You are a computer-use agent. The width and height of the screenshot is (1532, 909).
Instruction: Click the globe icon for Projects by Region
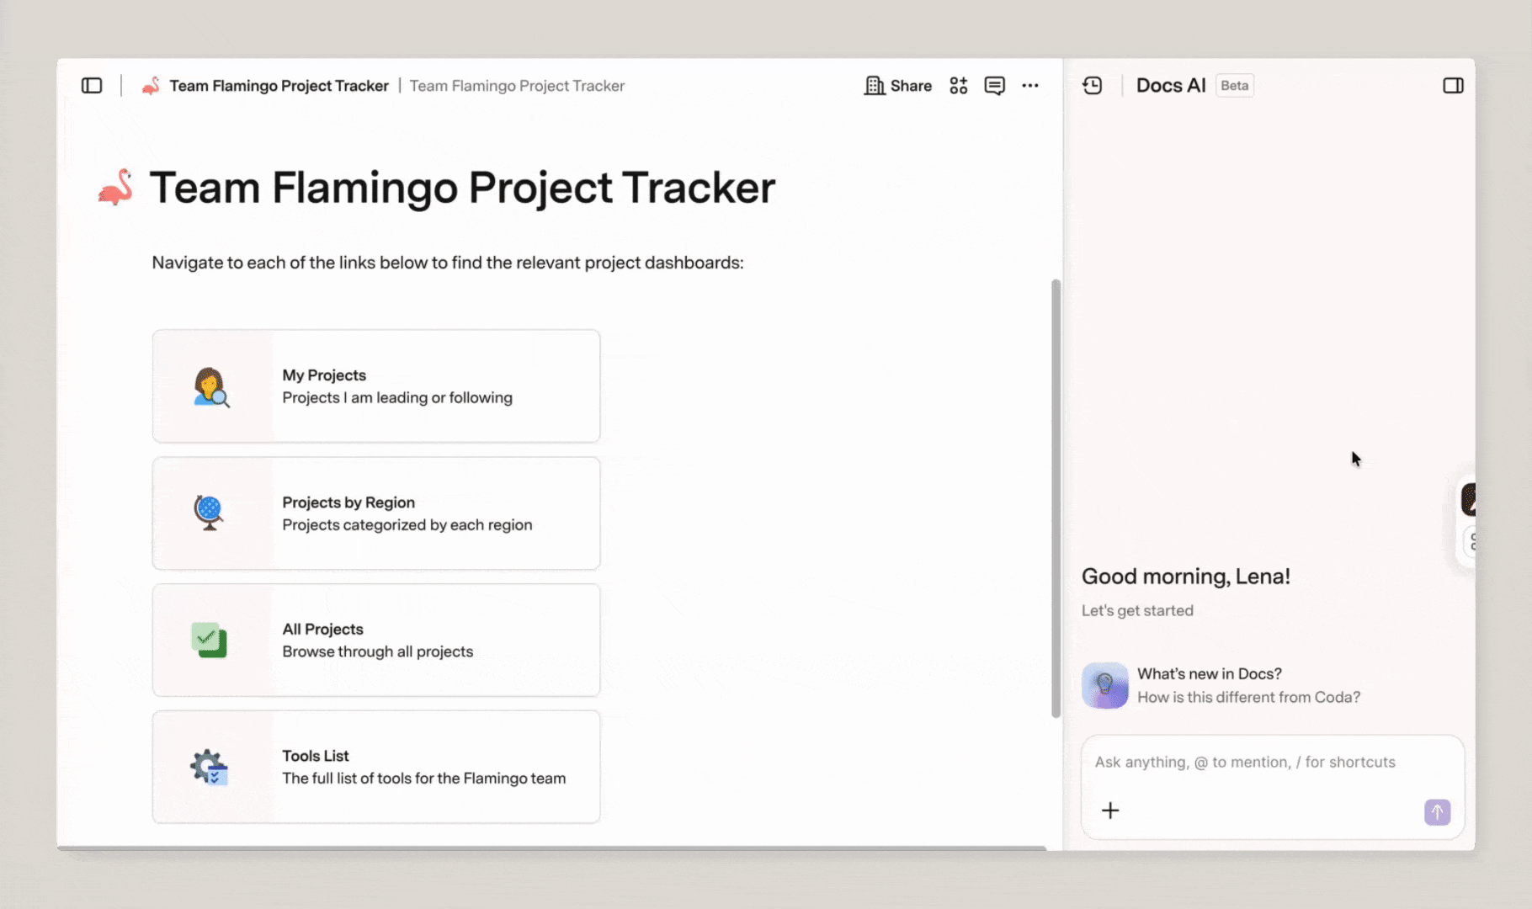pos(209,513)
